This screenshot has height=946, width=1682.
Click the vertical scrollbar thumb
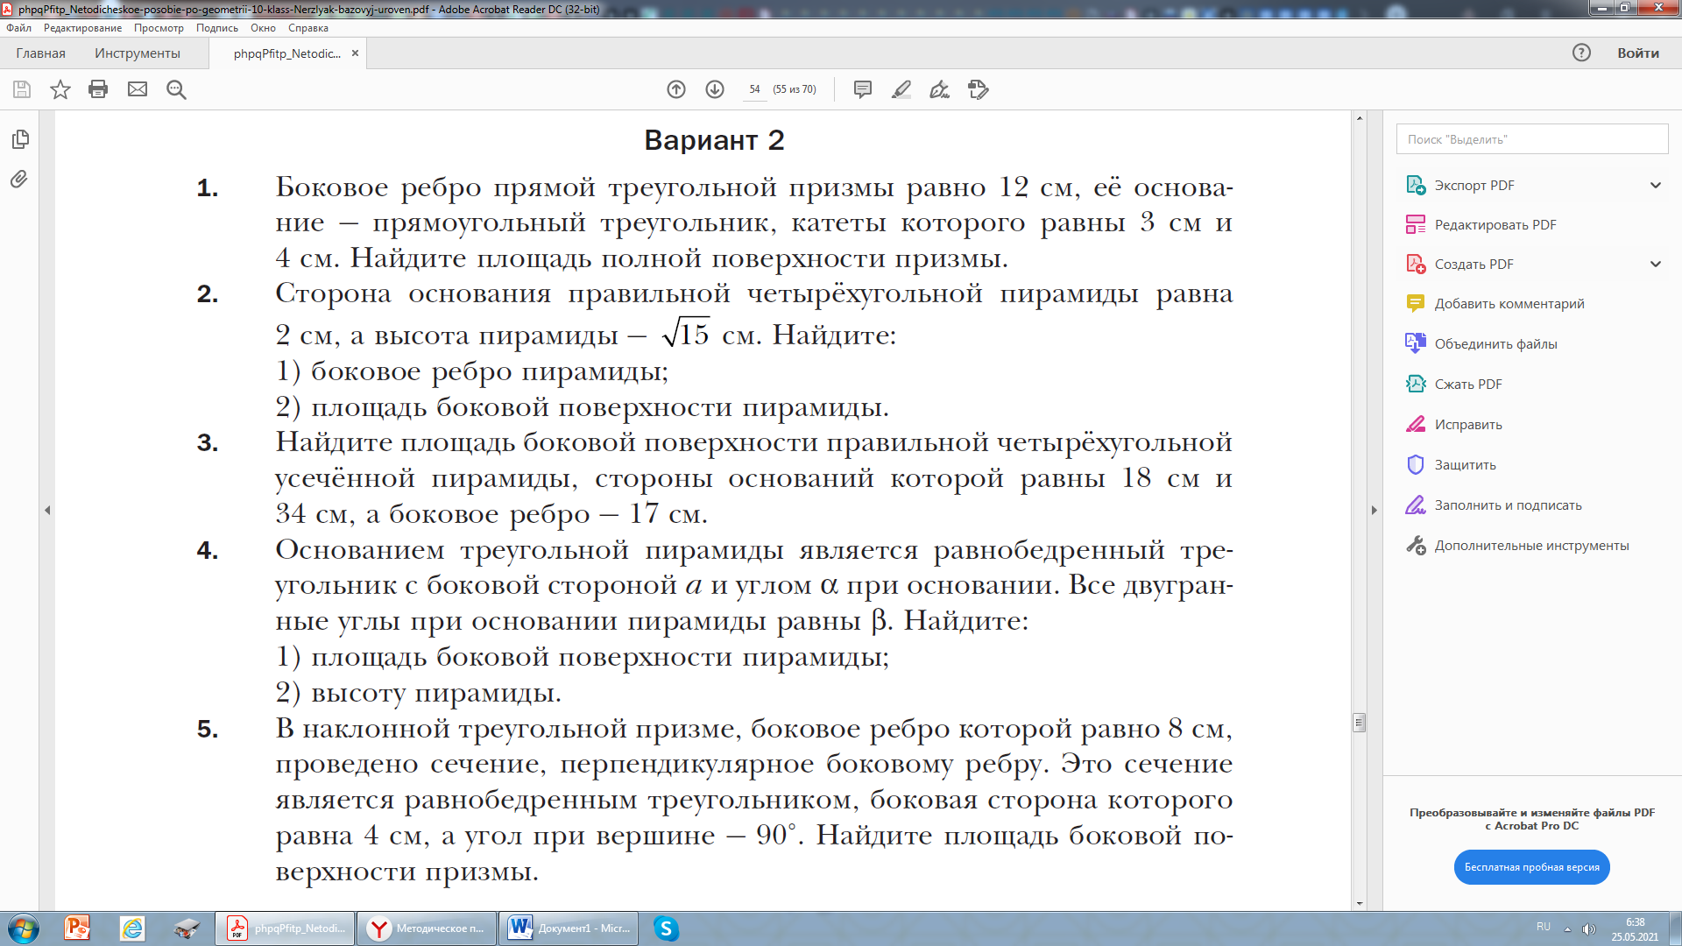click(1360, 723)
